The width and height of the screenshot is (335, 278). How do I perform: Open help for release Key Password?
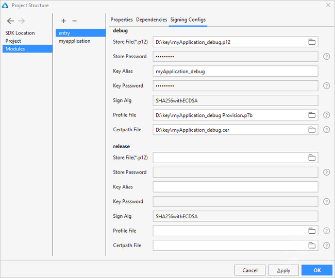326,201
